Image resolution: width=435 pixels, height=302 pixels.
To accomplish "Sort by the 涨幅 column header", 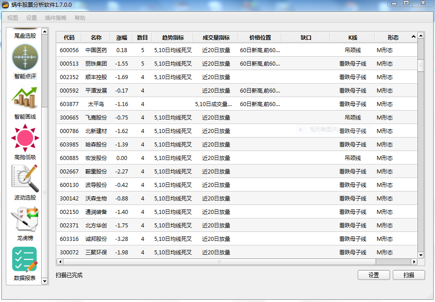I will click(x=121, y=37).
